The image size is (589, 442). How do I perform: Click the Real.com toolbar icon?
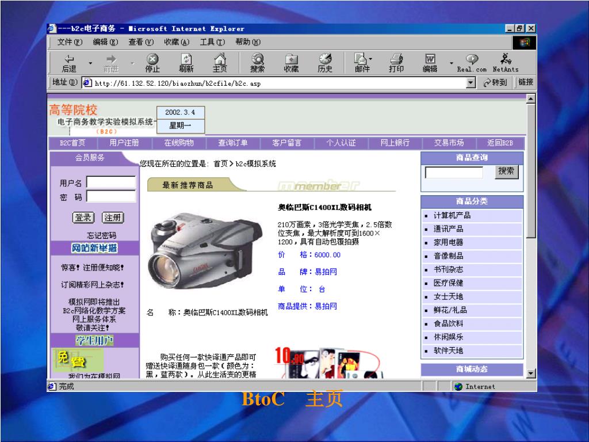pyautogui.click(x=472, y=63)
